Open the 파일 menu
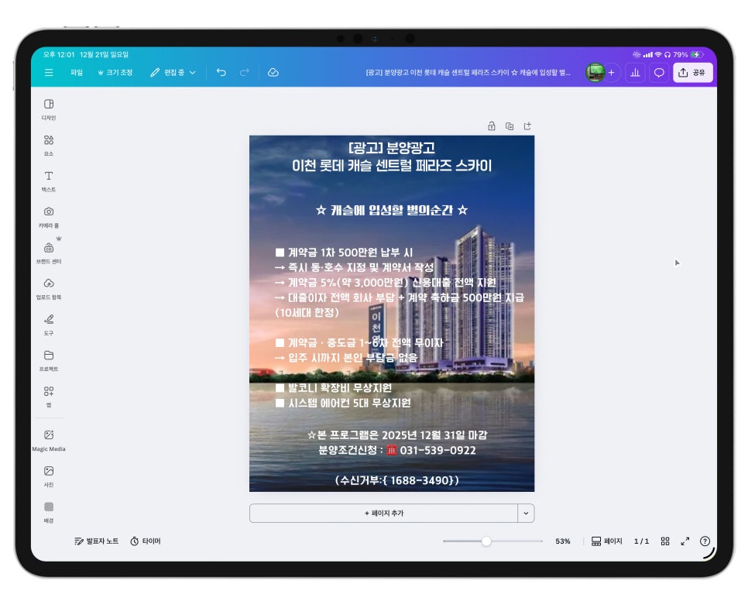The width and height of the screenshot is (748, 608). click(77, 73)
